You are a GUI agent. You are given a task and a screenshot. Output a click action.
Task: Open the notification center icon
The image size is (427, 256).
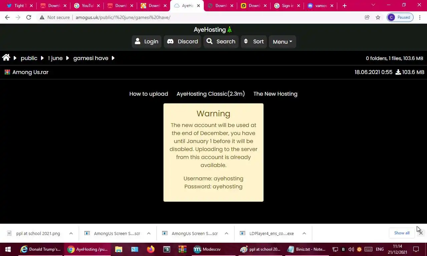pyautogui.click(x=416, y=249)
